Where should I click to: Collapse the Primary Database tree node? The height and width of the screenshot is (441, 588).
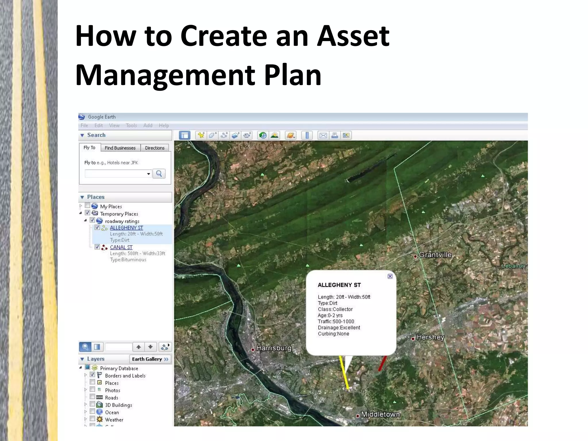(x=81, y=367)
